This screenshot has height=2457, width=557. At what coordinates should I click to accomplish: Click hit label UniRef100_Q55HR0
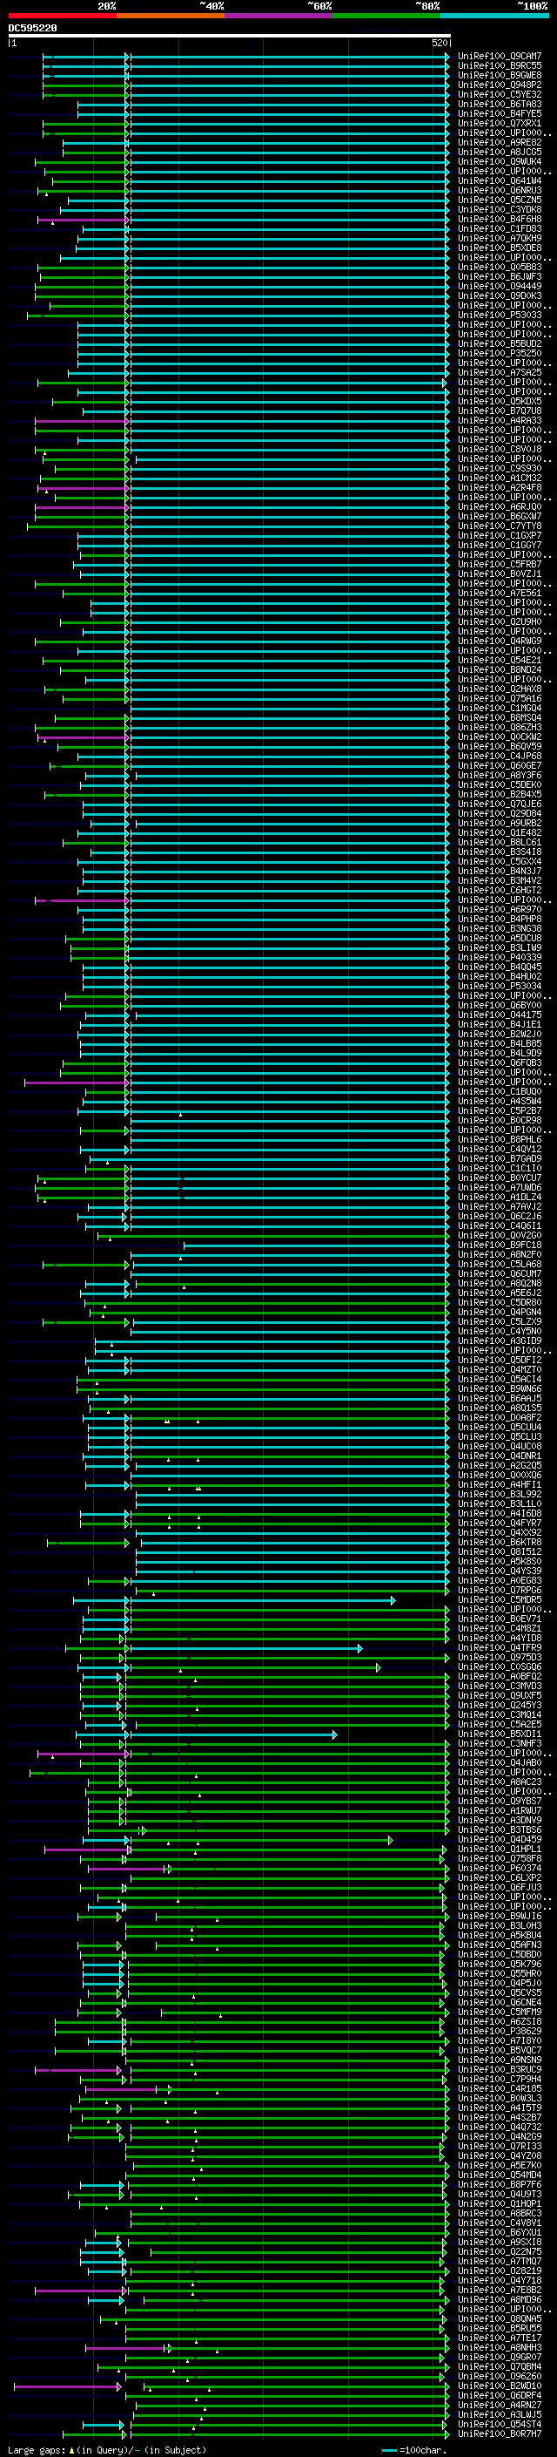coord(500,1973)
